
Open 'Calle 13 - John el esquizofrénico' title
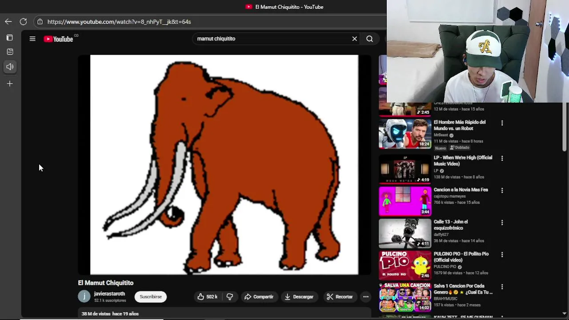pyautogui.click(x=451, y=225)
